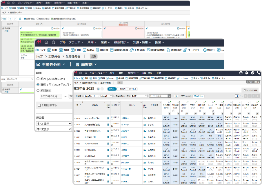262x185 pixels.
Task: Click the pencil edit icon under 2/10 (火)
Action: point(62,28)
